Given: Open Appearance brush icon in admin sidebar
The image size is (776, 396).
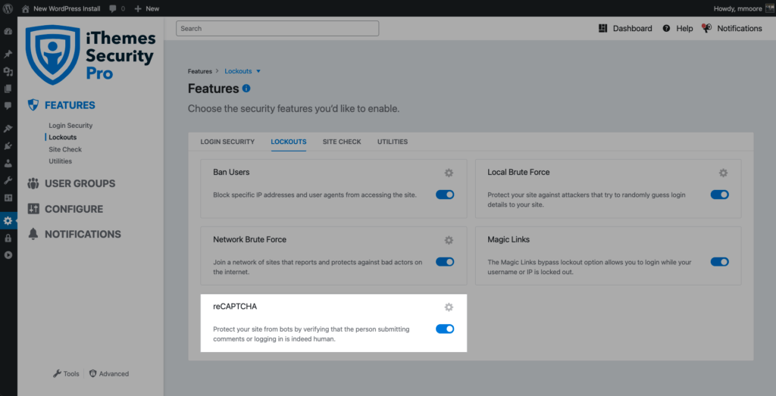Looking at the screenshot, I should (8, 129).
